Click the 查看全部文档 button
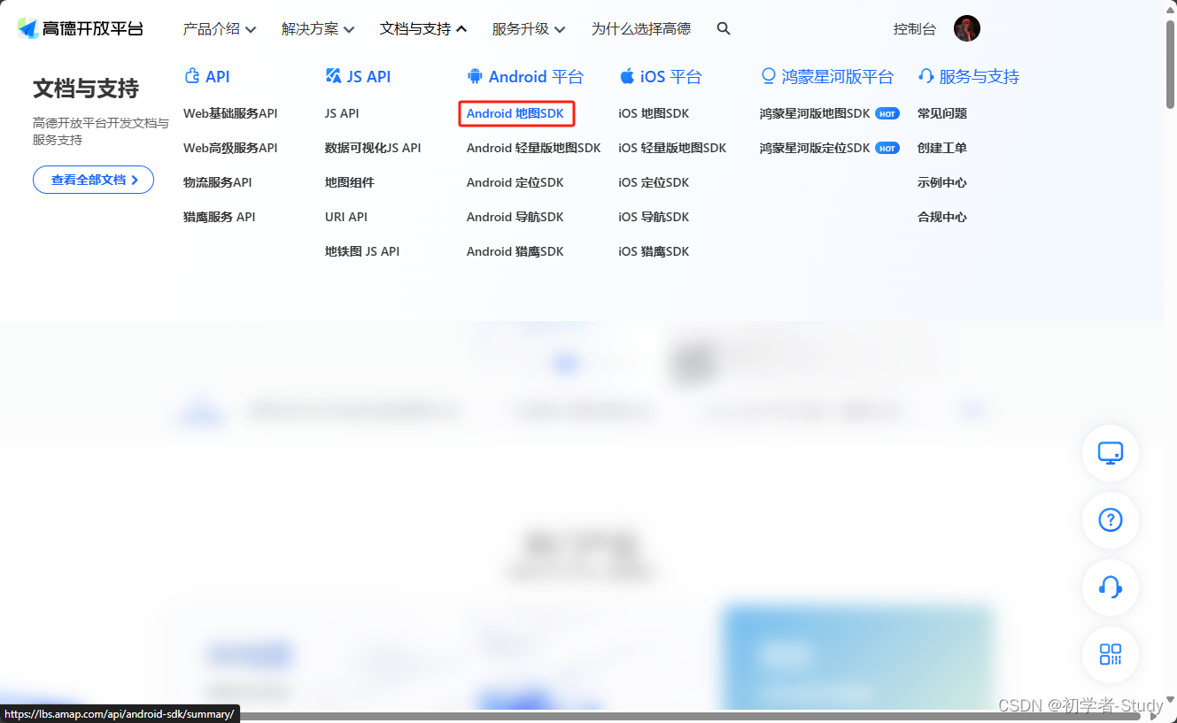 pos(93,180)
